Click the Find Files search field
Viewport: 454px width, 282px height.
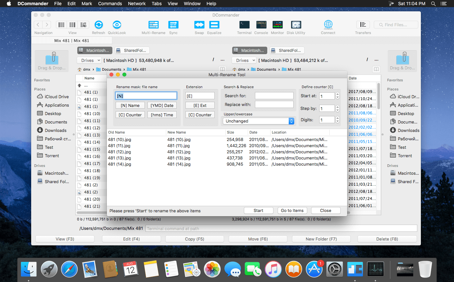click(396, 25)
